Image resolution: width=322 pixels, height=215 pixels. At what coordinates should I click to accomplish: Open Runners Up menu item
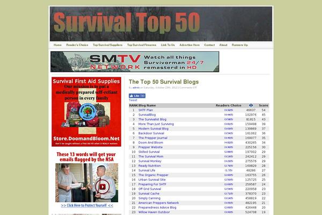[240, 45]
